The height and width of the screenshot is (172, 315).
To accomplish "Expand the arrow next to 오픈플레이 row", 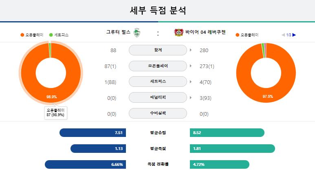I will (191, 66).
